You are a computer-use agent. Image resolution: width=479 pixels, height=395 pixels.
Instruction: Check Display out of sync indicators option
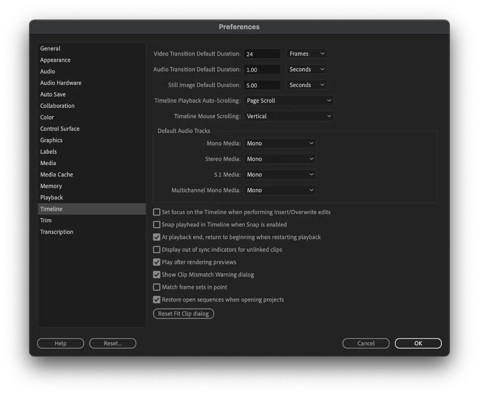pos(156,250)
